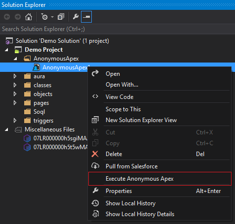235x224 pixels.
Task: Choose Delete from the context menu
Action: (159, 154)
